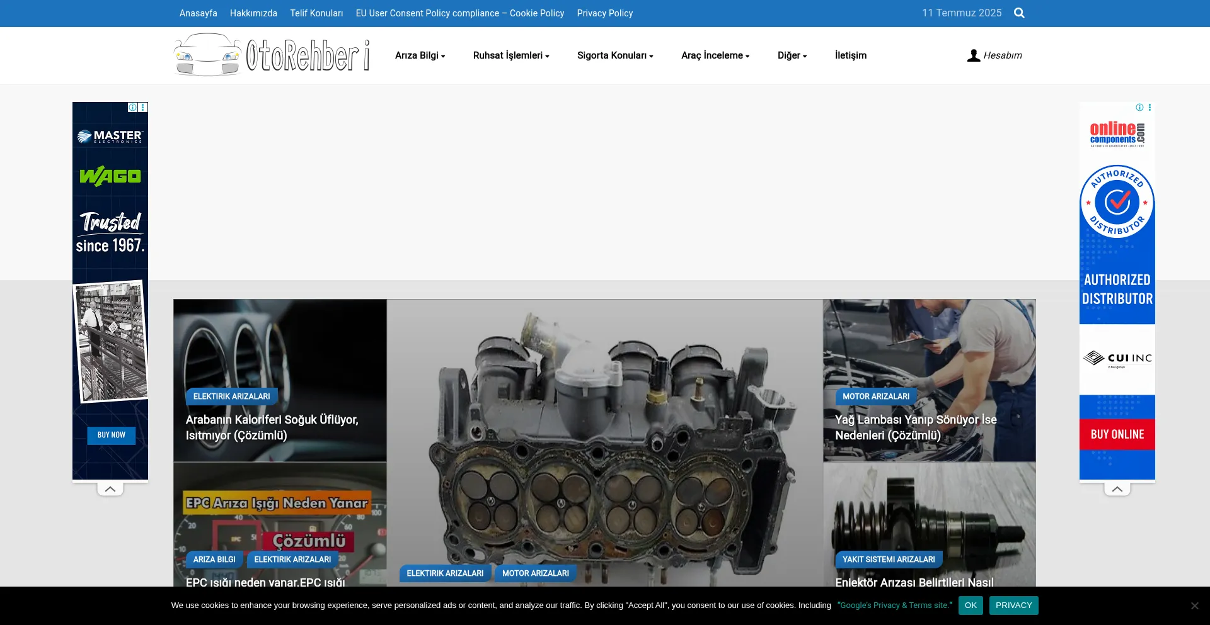Click the CUI INC logo in ad

point(1117,359)
